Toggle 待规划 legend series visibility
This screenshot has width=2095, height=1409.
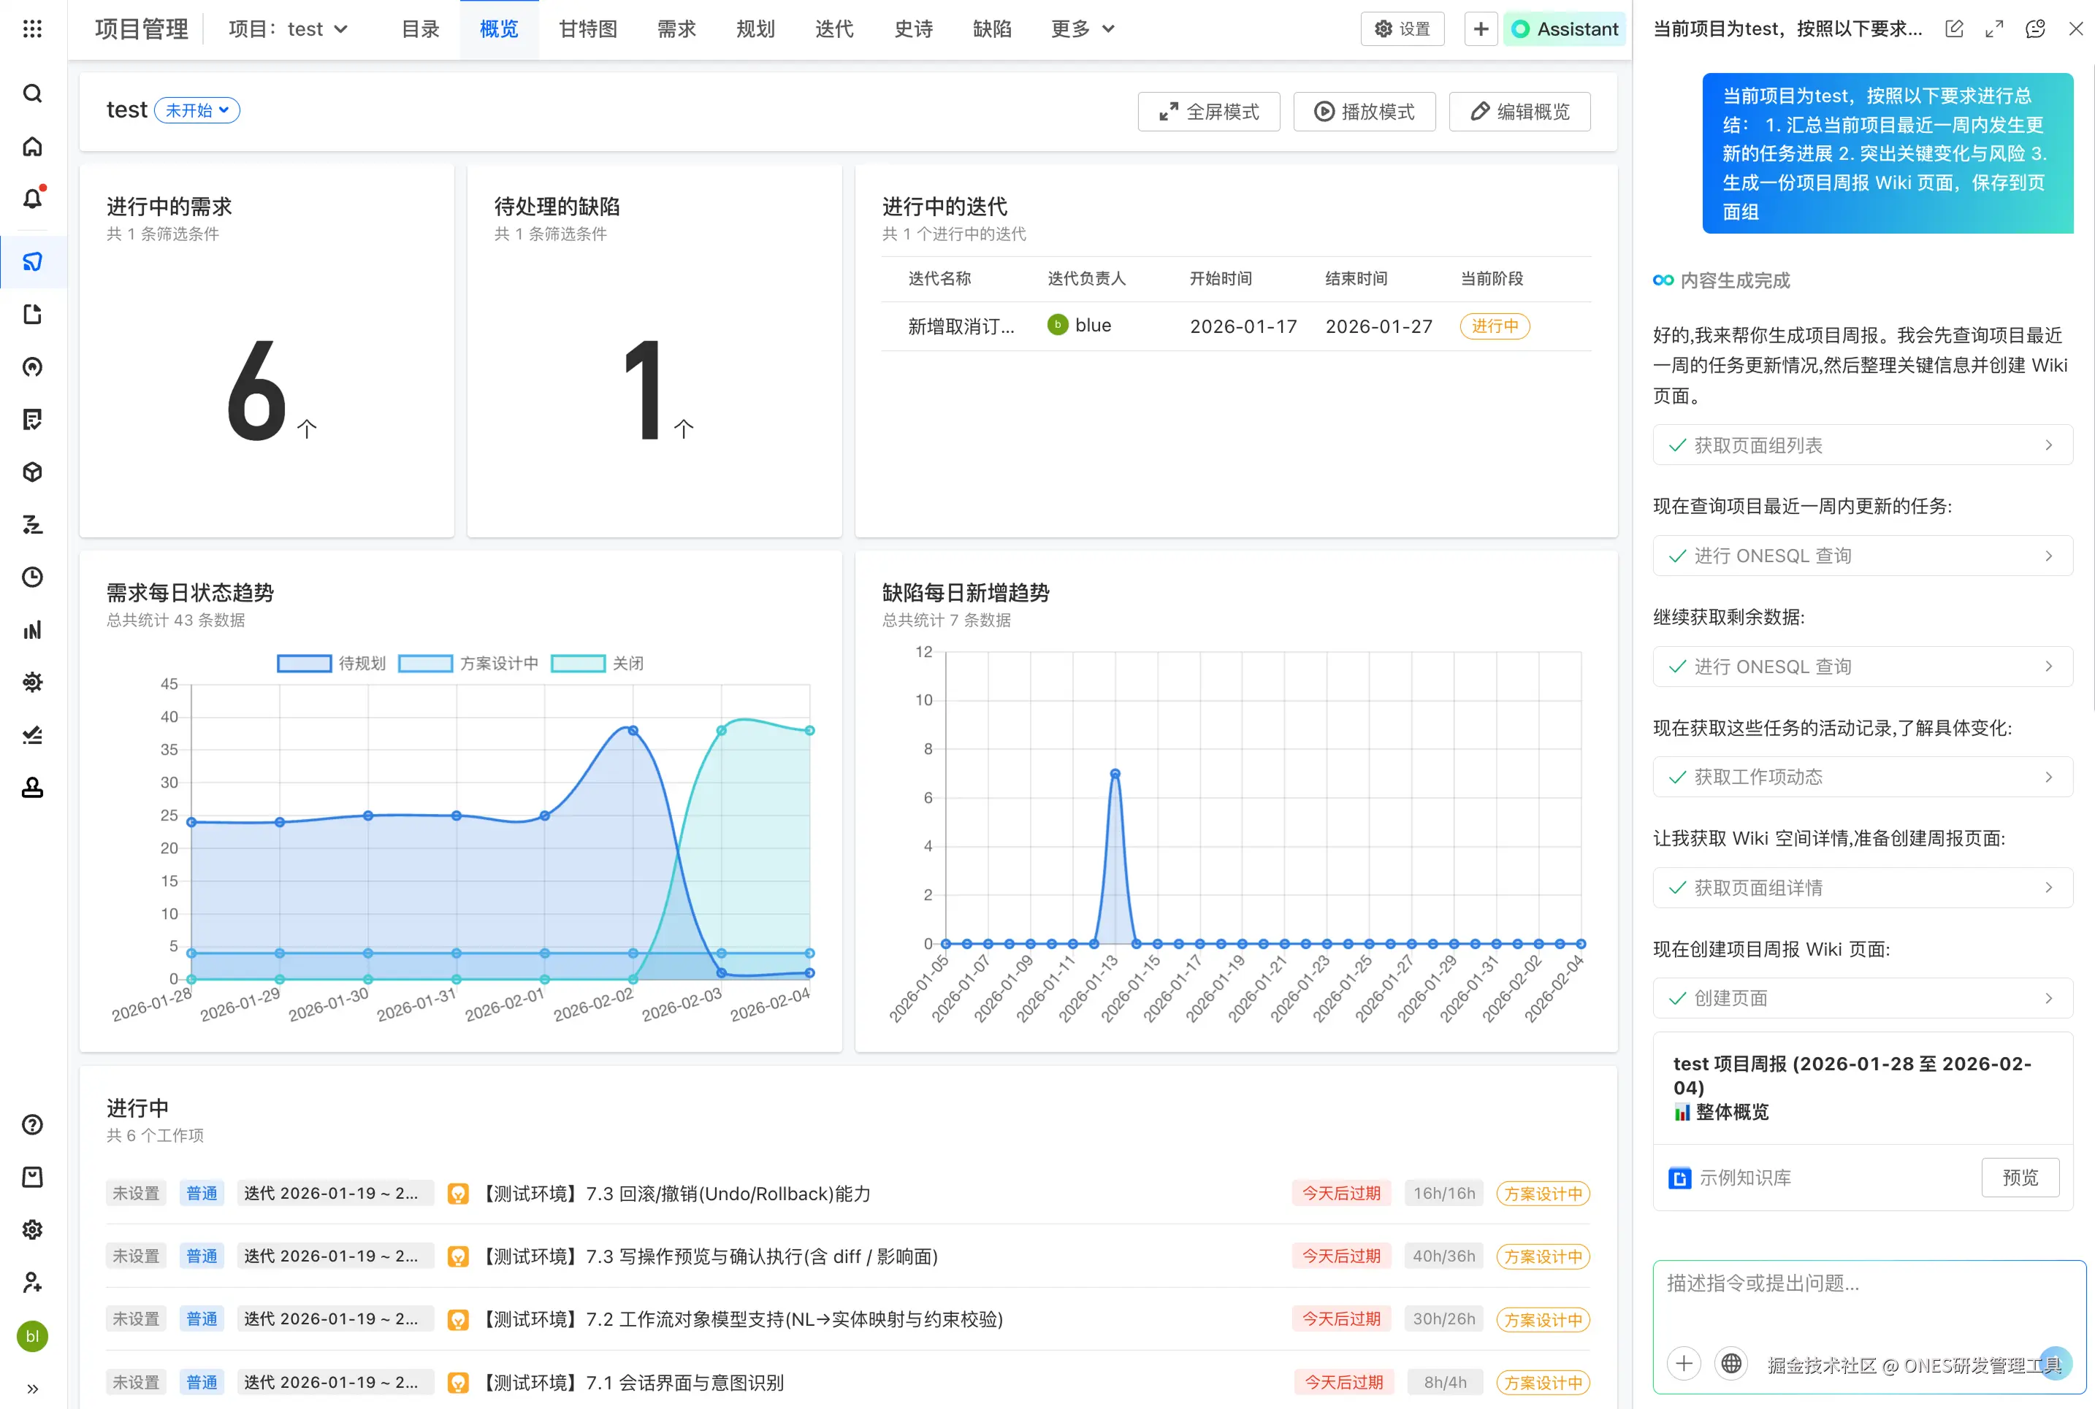331,663
